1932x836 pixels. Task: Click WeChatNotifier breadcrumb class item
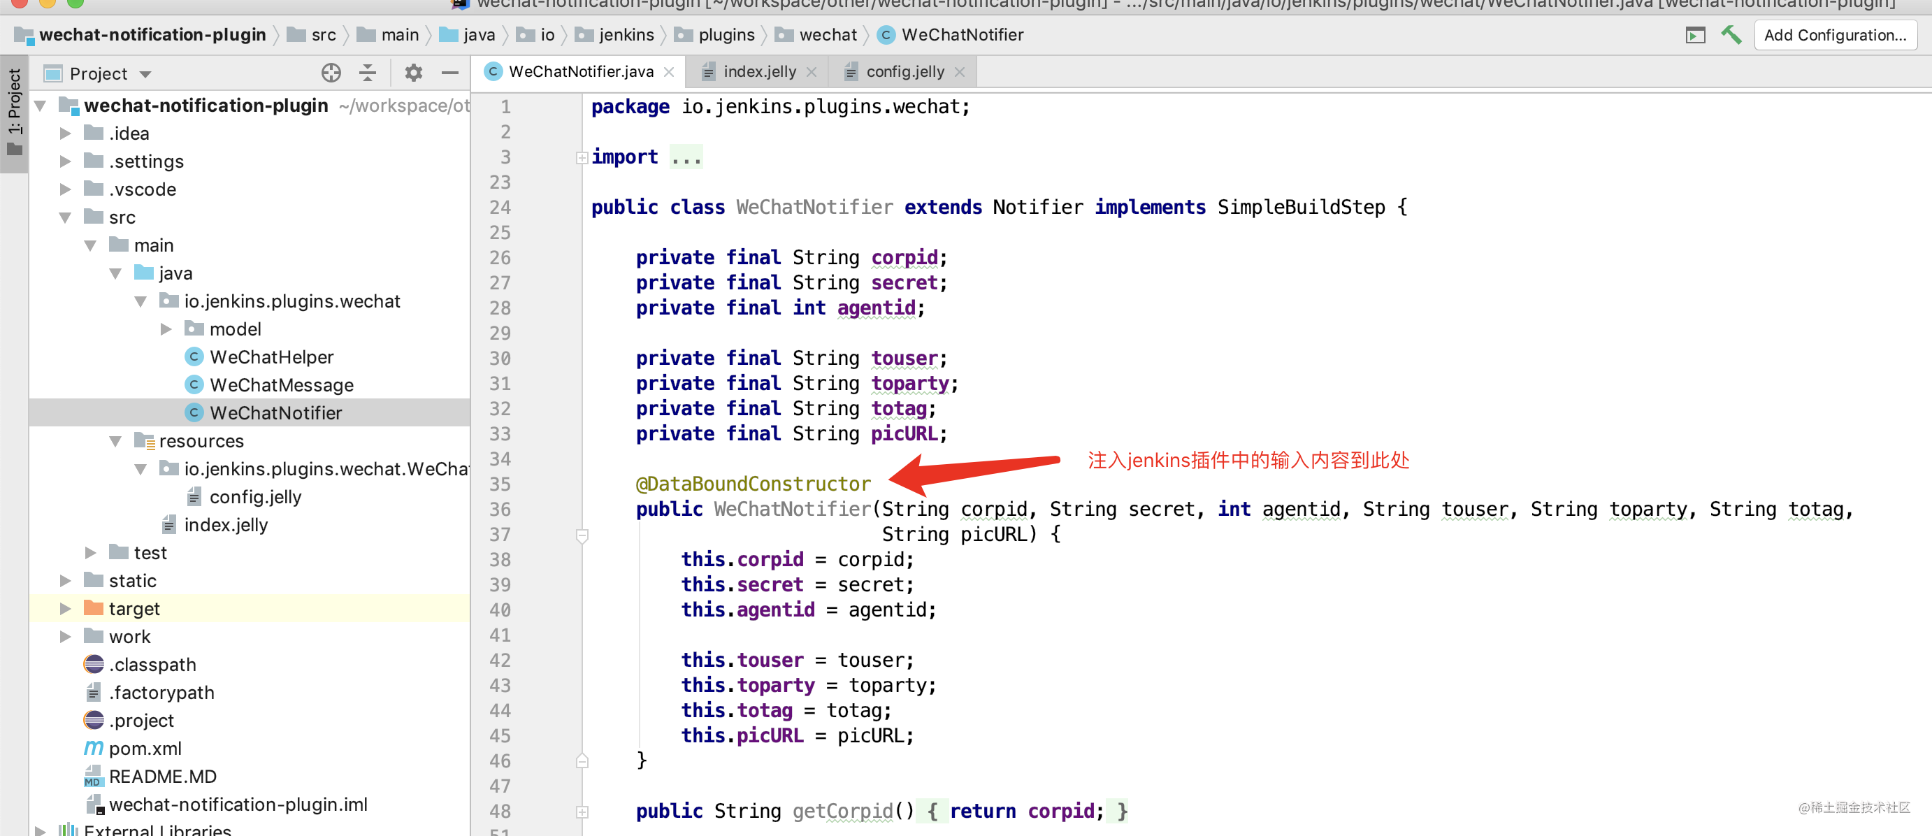point(951,34)
